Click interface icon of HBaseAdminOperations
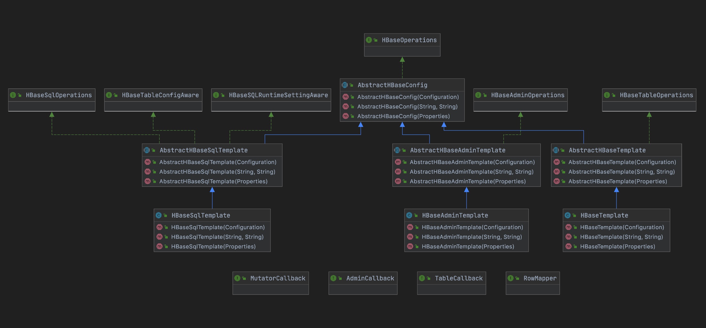The image size is (706, 328). [x=478, y=95]
